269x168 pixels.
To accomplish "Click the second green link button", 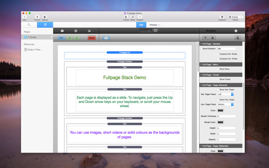I will pyautogui.click(x=77, y=38).
